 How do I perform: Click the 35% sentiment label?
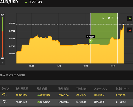pos(2,15)
